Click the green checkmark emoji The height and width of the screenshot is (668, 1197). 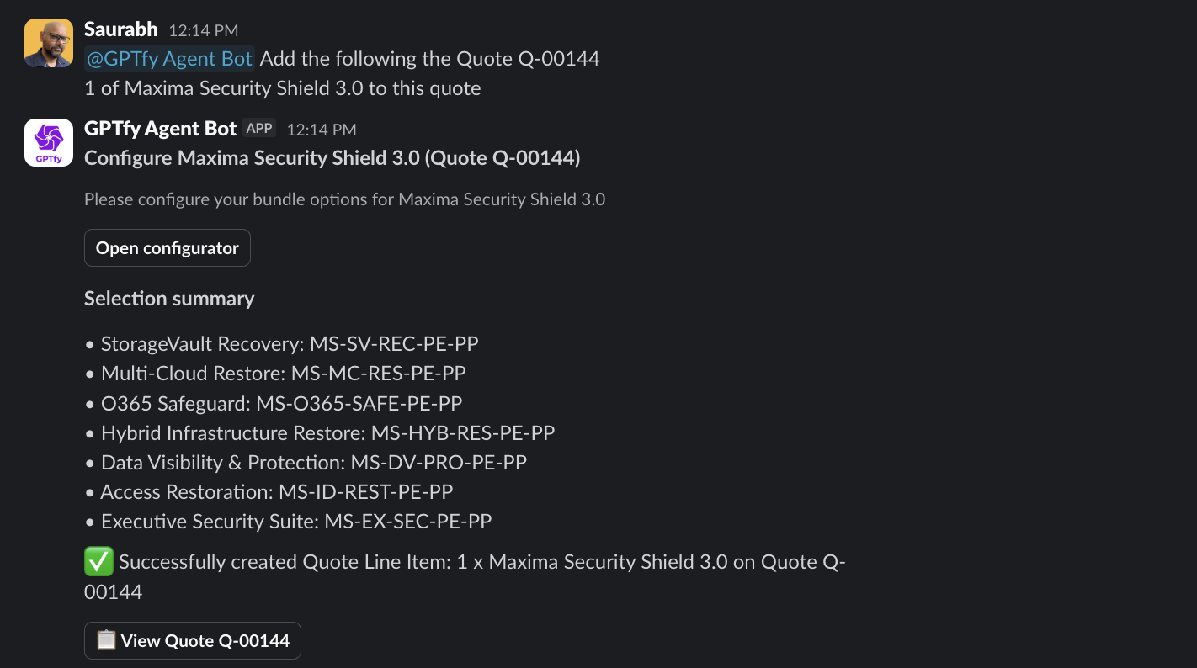point(98,562)
